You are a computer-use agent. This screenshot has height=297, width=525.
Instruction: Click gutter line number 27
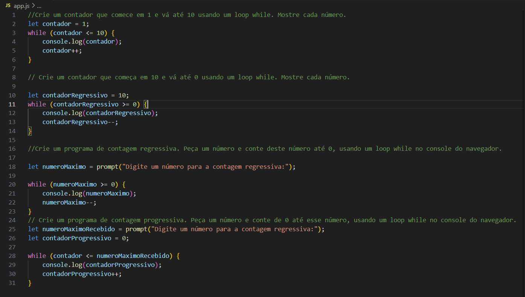[x=12, y=247]
